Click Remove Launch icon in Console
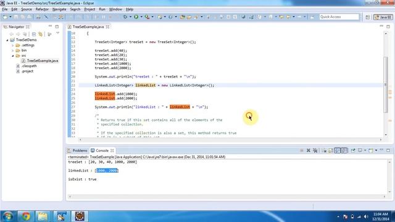 309,150
